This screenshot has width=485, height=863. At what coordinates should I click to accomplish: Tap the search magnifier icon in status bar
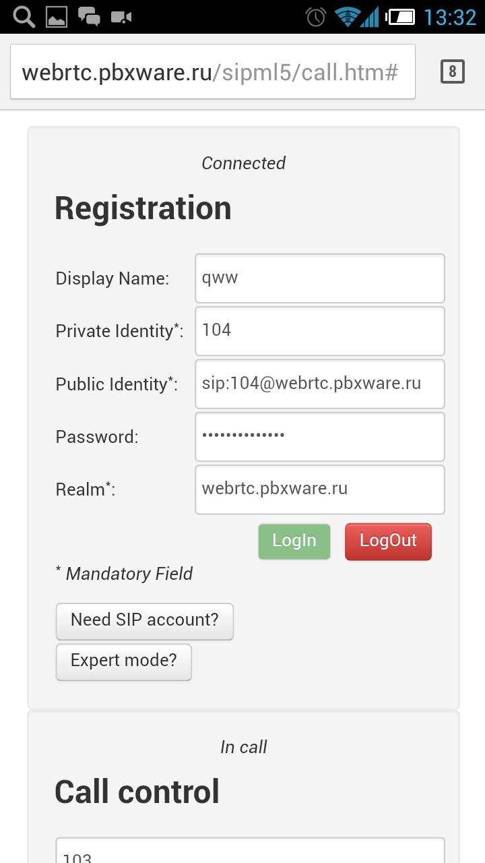pos(24,17)
